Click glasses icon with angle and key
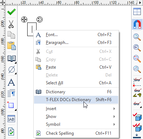143x139 pixels. (x=137, y=93)
